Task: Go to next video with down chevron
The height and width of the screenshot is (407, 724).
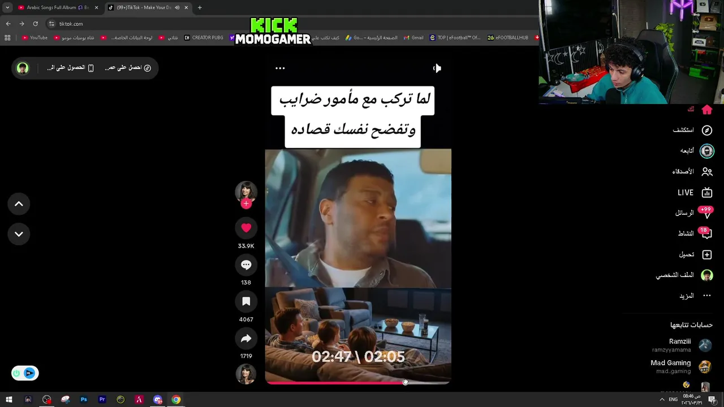Action: pos(19,234)
